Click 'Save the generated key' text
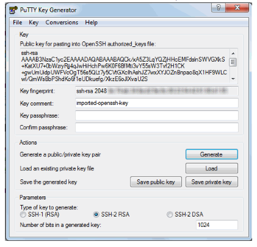This screenshot has width=257, height=247. coord(48,182)
